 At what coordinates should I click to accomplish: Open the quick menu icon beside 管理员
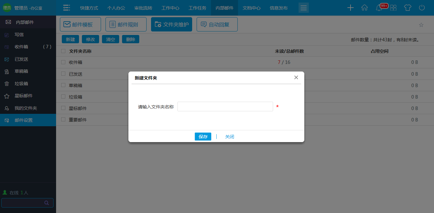pyautogui.click(x=66, y=7)
